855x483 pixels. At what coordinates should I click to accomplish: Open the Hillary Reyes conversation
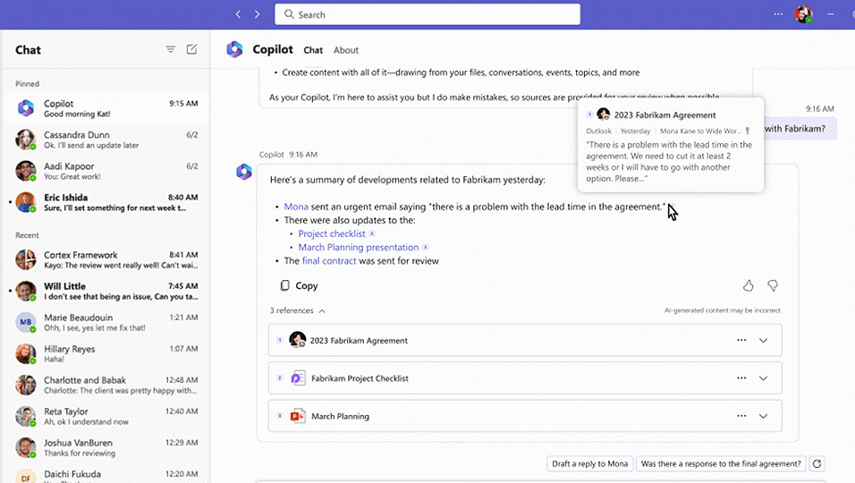106,354
